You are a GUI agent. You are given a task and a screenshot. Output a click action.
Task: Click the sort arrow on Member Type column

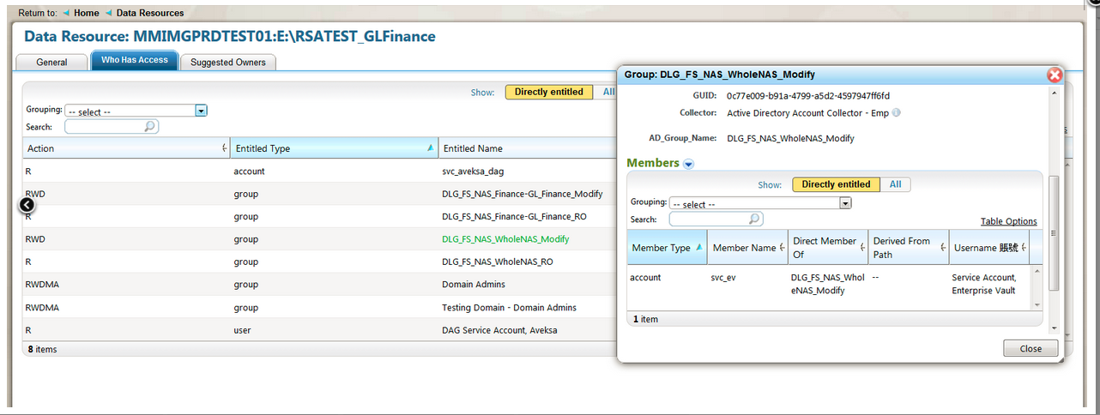699,248
